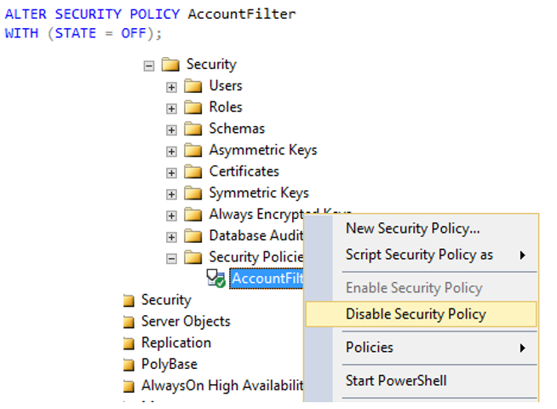Screen dimensions: 557x409
Task: Collapse the Security Policies node
Action: [x=171, y=258]
